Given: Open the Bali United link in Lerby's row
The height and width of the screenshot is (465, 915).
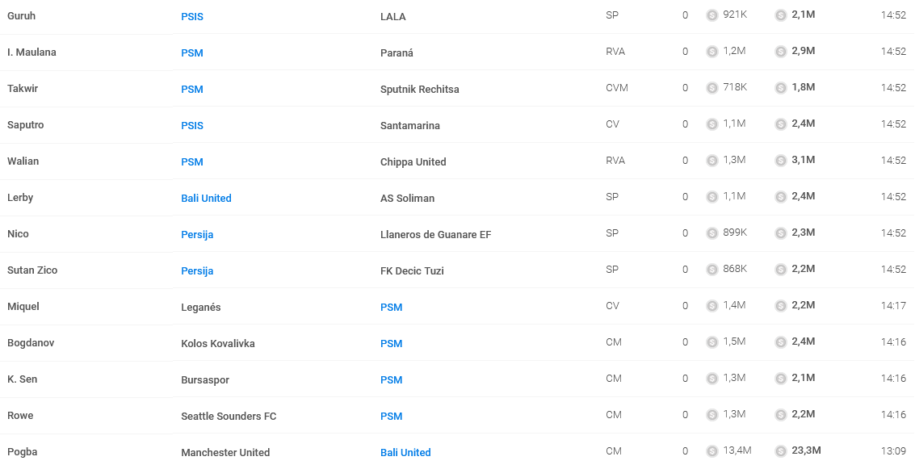Looking at the screenshot, I should click(206, 199).
